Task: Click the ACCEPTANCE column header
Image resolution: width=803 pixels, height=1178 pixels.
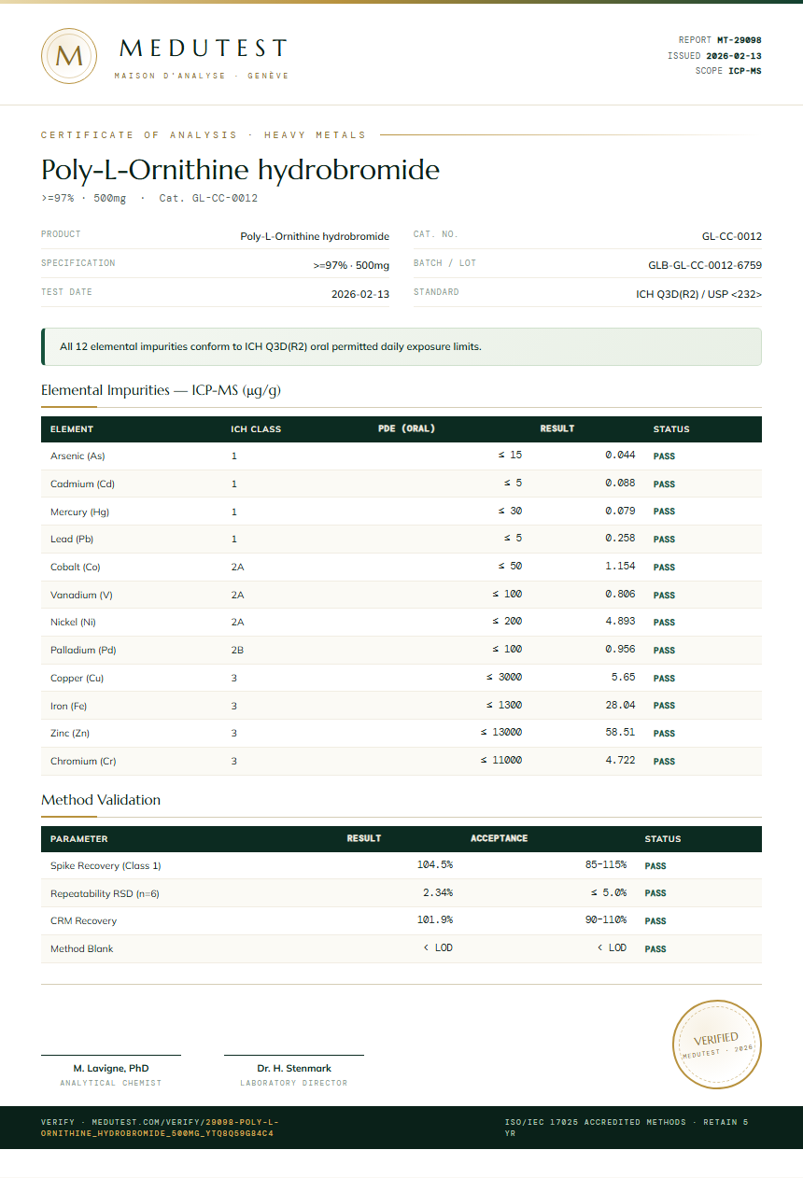Action: [500, 838]
